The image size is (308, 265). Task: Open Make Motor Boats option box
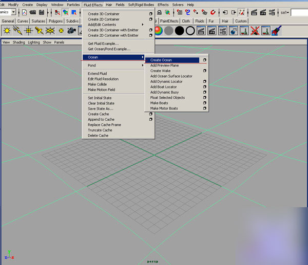coord(204,108)
